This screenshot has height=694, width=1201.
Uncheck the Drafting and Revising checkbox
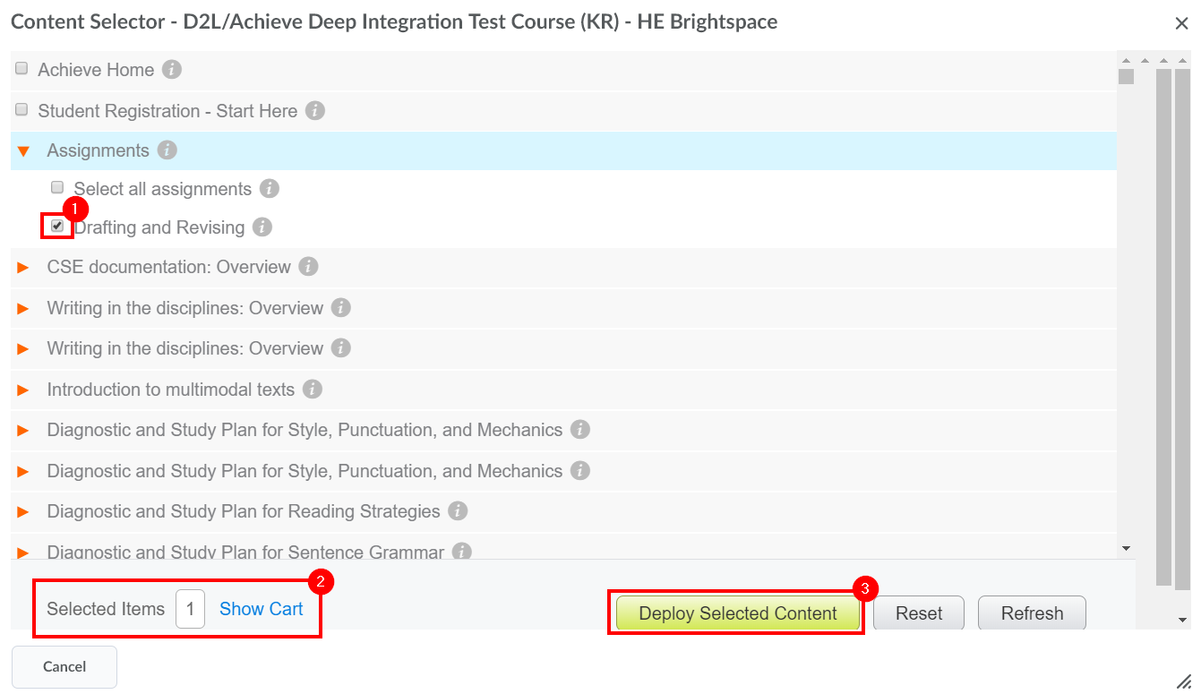pyautogui.click(x=57, y=227)
